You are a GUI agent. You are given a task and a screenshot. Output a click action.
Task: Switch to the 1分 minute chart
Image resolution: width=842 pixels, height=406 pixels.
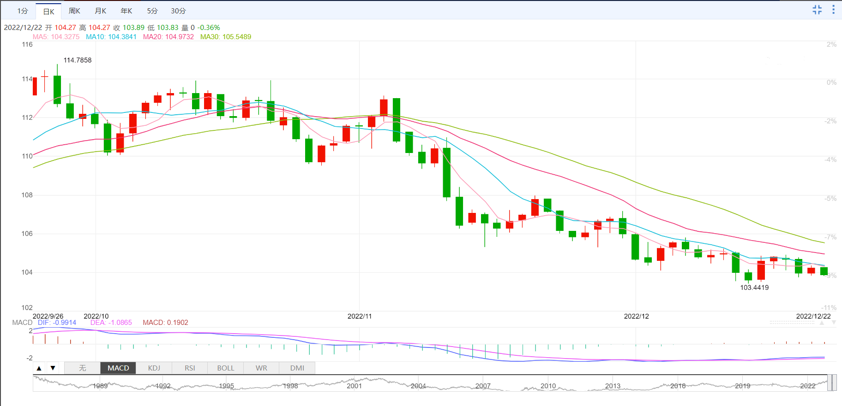coord(23,11)
